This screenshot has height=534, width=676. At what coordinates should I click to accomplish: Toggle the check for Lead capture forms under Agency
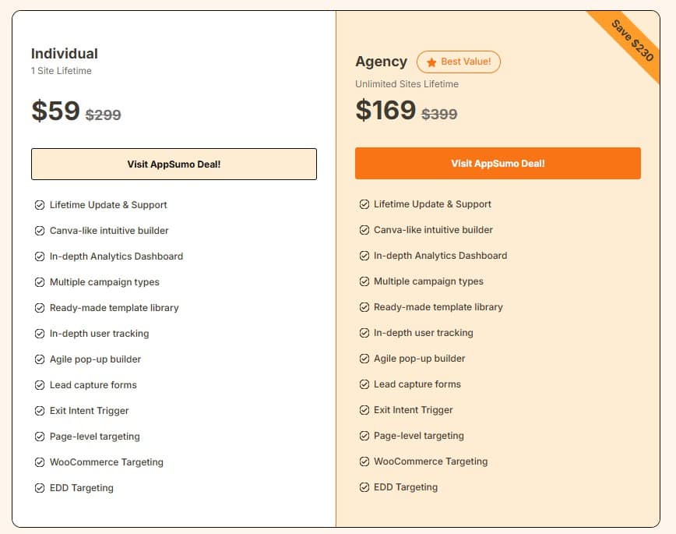(364, 384)
